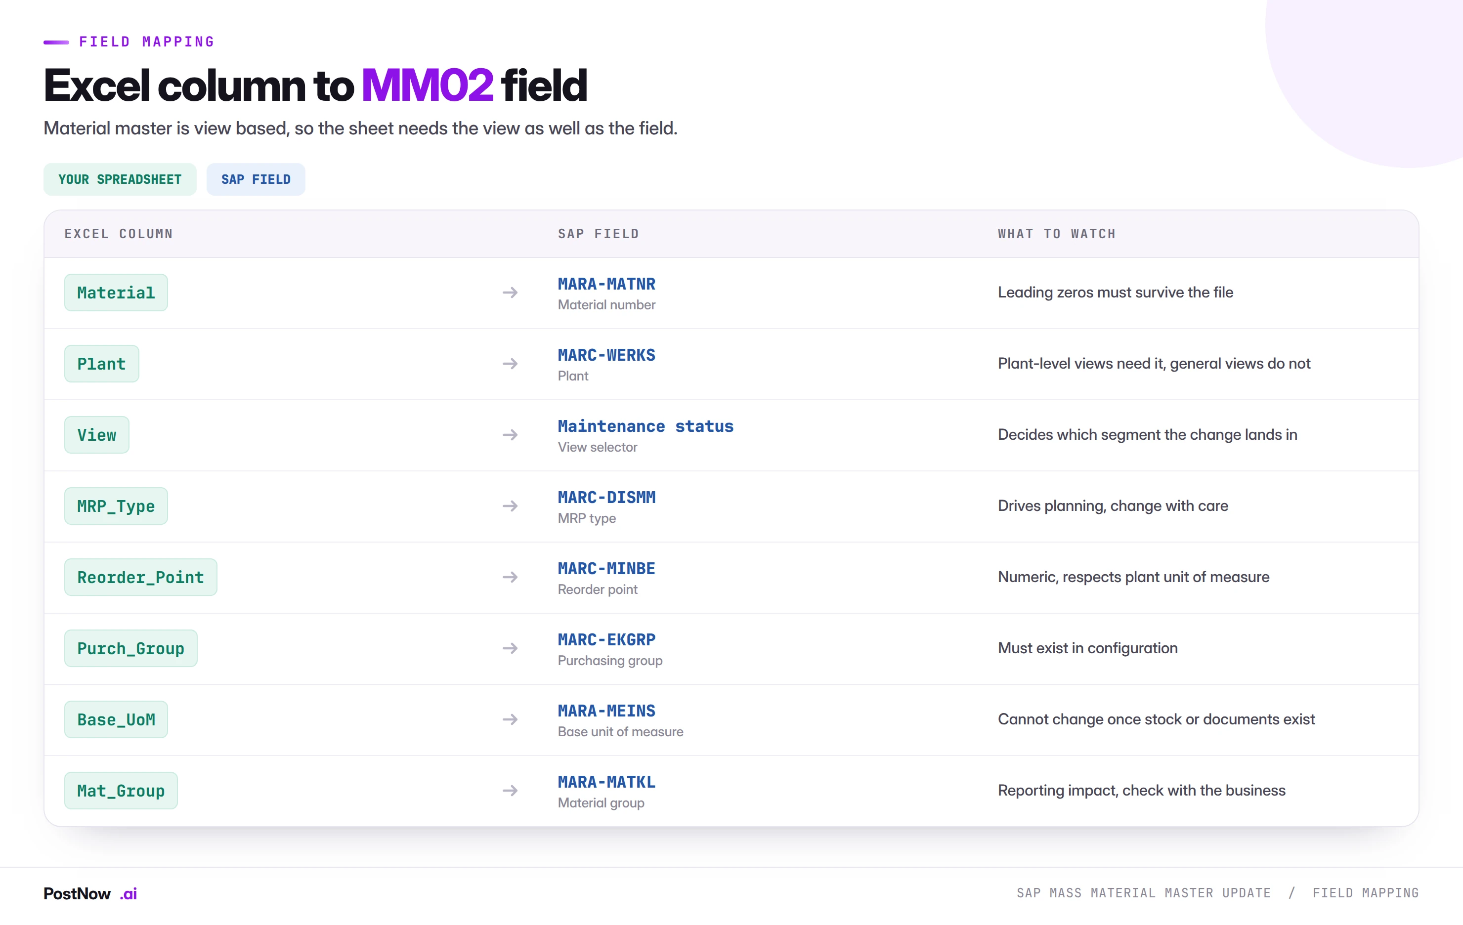
Task: Open the MARA-MATNR field link
Action: [x=606, y=284]
